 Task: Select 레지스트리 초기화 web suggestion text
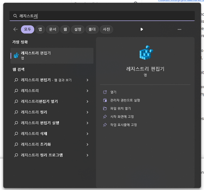(x=36, y=144)
